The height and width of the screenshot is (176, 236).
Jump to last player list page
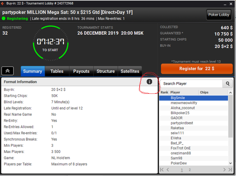coord(230,170)
